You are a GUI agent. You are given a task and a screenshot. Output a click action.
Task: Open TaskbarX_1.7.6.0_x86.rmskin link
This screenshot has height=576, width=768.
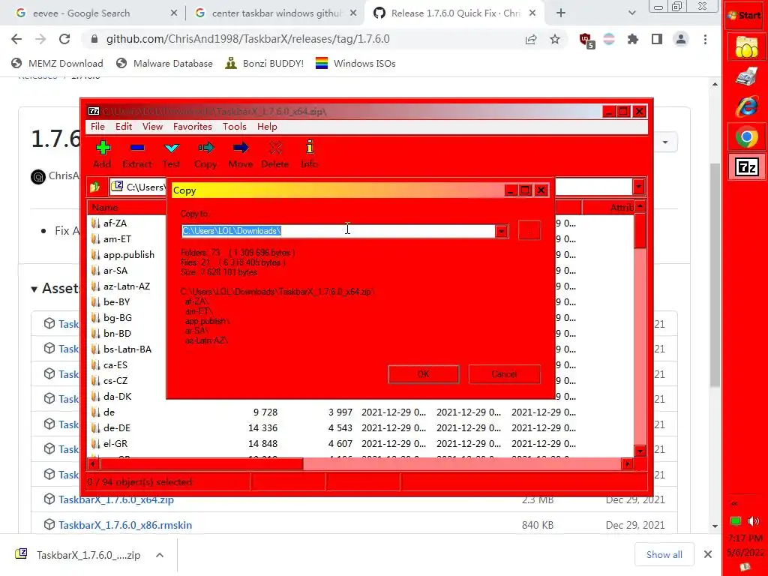click(125, 525)
